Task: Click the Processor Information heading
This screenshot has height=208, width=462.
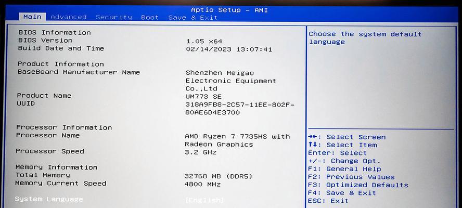Action: click(x=64, y=127)
